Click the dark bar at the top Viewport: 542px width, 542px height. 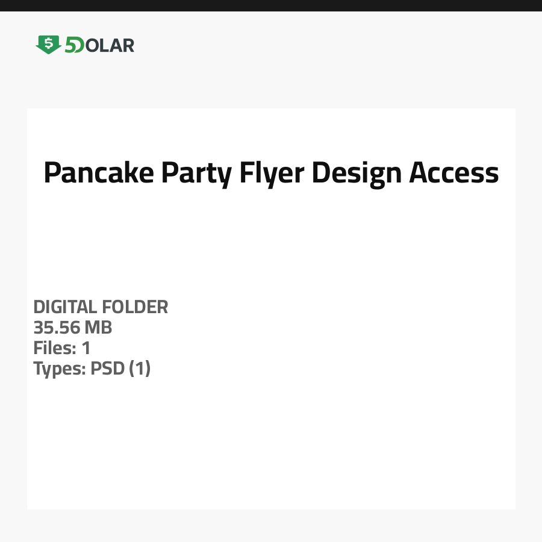[x=271, y=5]
